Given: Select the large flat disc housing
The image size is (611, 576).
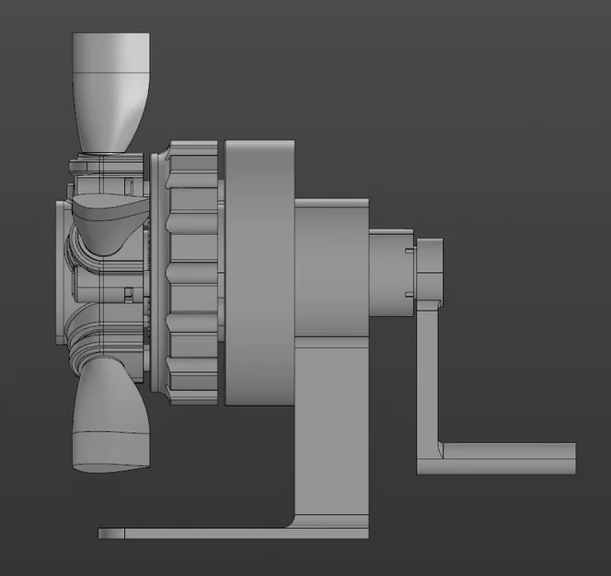Looking at the screenshot, I should tap(259, 273).
